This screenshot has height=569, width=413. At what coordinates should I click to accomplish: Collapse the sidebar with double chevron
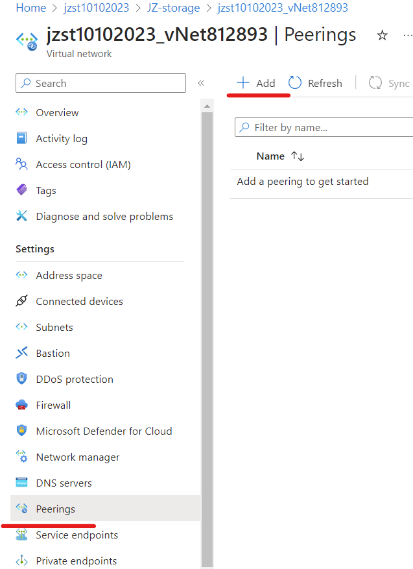point(201,83)
